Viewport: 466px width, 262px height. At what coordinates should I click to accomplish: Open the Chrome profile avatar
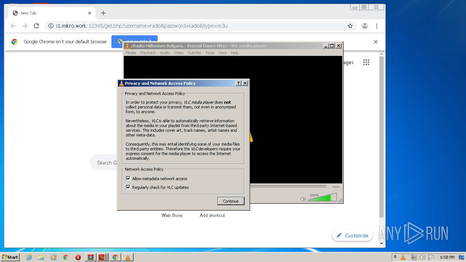click(x=364, y=26)
